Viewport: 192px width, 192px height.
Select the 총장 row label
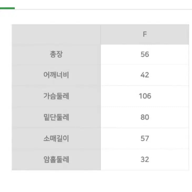56,54
